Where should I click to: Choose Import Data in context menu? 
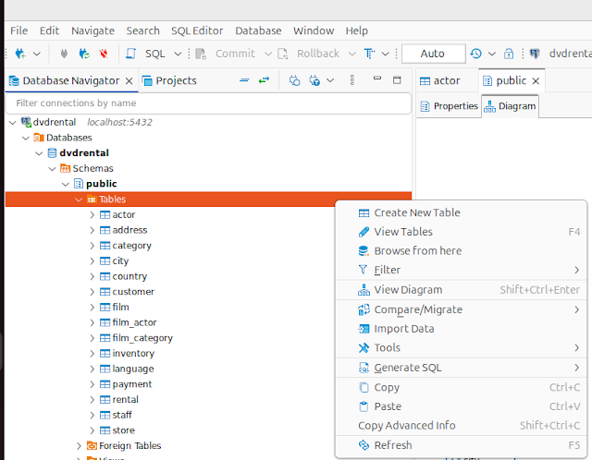pos(461,329)
